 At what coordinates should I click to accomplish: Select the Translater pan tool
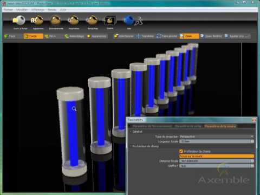coord(145,36)
